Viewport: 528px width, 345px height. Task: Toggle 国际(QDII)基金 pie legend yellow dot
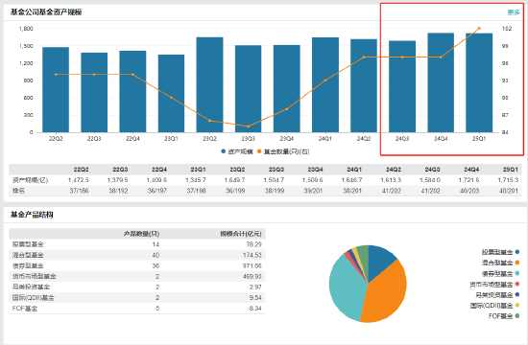pyautogui.click(x=517, y=306)
